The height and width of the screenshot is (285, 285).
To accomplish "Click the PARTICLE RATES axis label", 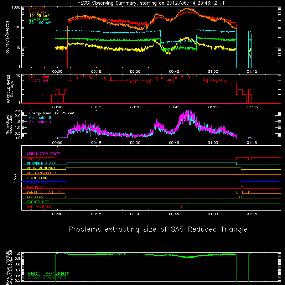I will pyautogui.click(x=10, y=89).
